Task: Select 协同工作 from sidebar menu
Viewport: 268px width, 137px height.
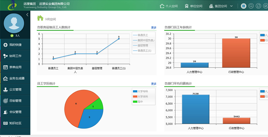Action: pos(15,56)
